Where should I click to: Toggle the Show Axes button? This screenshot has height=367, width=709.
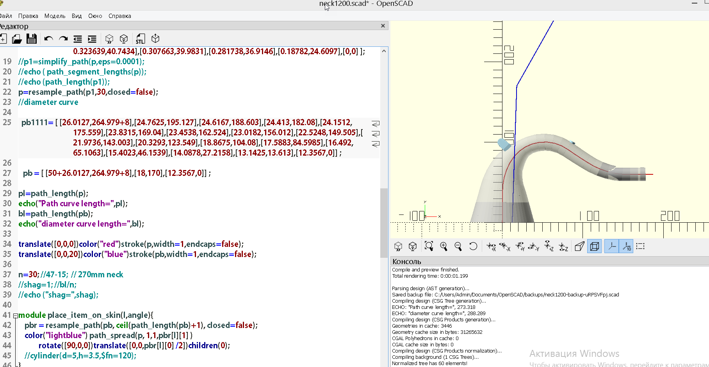[612, 246]
